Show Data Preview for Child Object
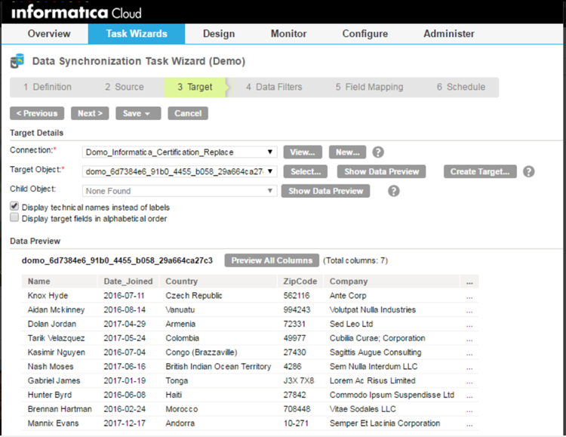The width and height of the screenshot is (566, 437). [325, 191]
